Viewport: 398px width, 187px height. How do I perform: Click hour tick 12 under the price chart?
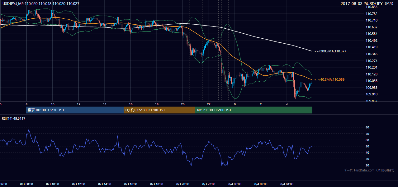tap(78, 104)
